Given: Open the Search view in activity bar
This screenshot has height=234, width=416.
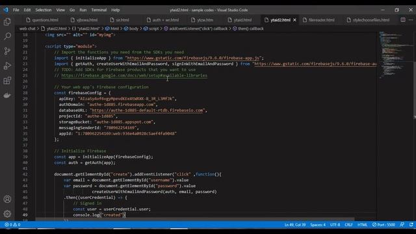Looking at the screenshot, I should (x=7, y=36).
